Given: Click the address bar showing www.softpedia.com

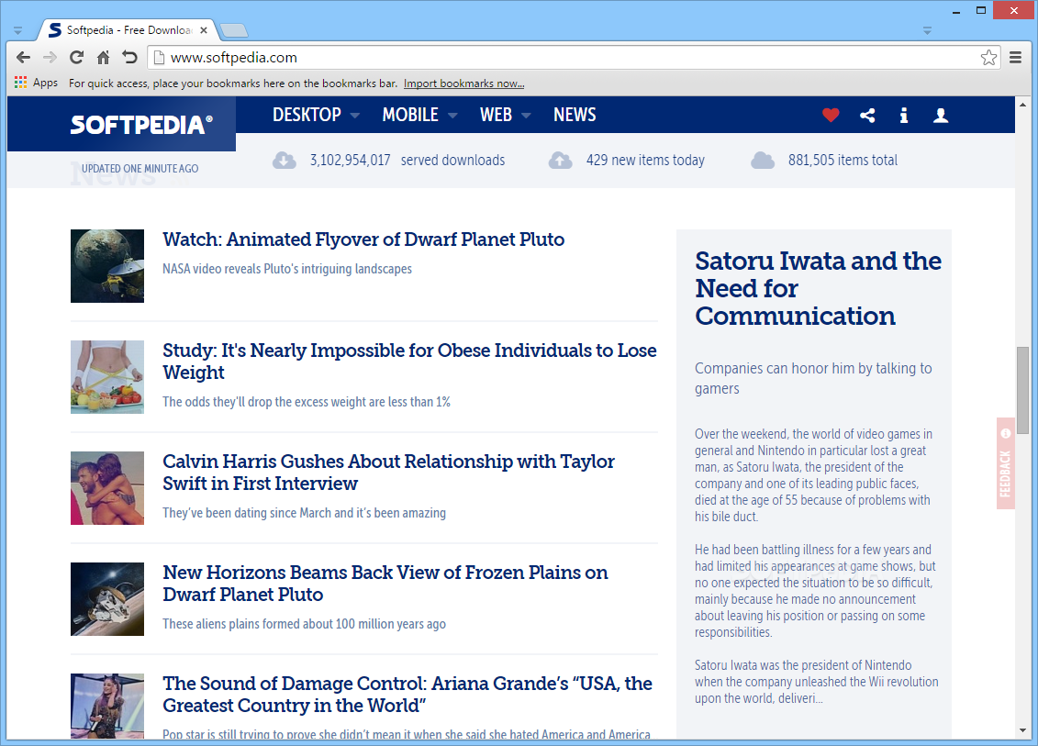Looking at the screenshot, I should (x=573, y=58).
